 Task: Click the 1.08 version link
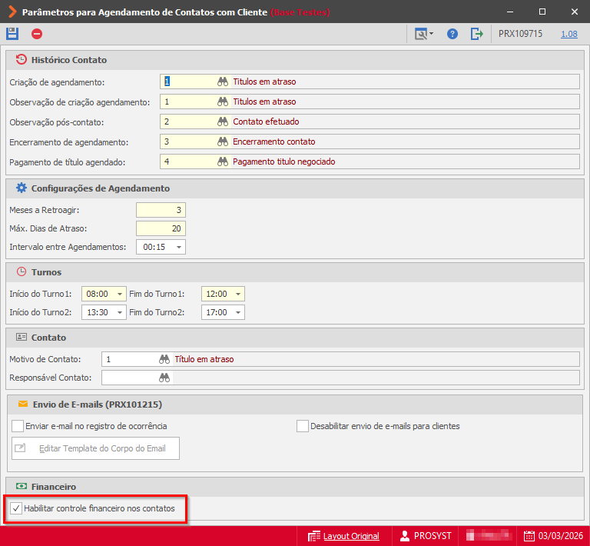(x=569, y=34)
